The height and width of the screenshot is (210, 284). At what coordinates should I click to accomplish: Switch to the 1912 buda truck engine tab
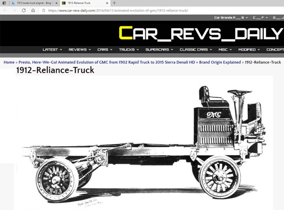(x=33, y=3)
